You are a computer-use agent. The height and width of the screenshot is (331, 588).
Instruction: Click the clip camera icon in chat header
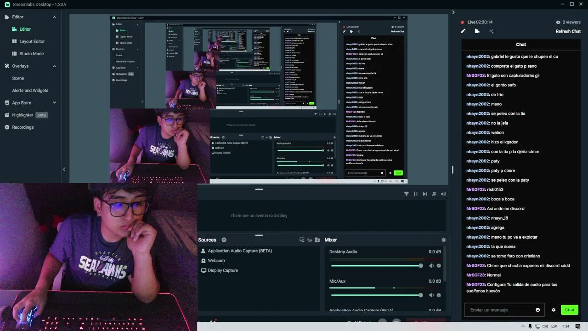477,31
